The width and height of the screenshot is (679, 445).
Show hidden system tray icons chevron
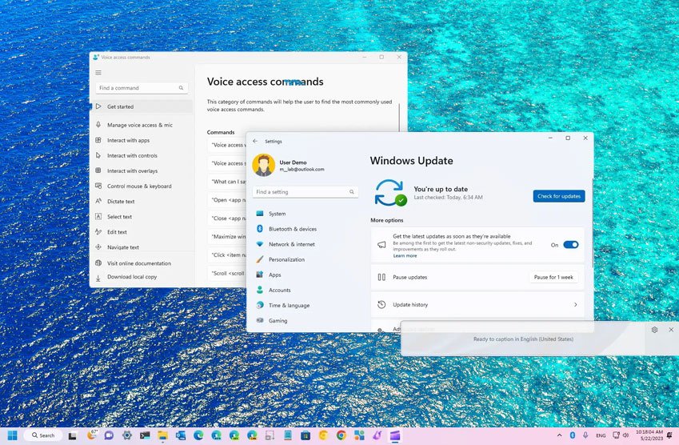tap(559, 435)
